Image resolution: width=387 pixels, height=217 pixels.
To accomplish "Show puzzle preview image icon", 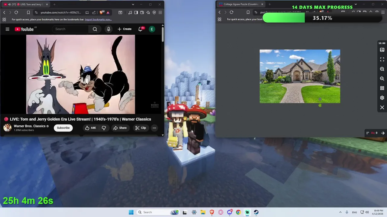I will tap(382, 50).
